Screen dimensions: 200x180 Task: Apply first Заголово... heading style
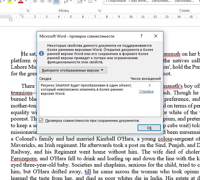tap(161, 1)
